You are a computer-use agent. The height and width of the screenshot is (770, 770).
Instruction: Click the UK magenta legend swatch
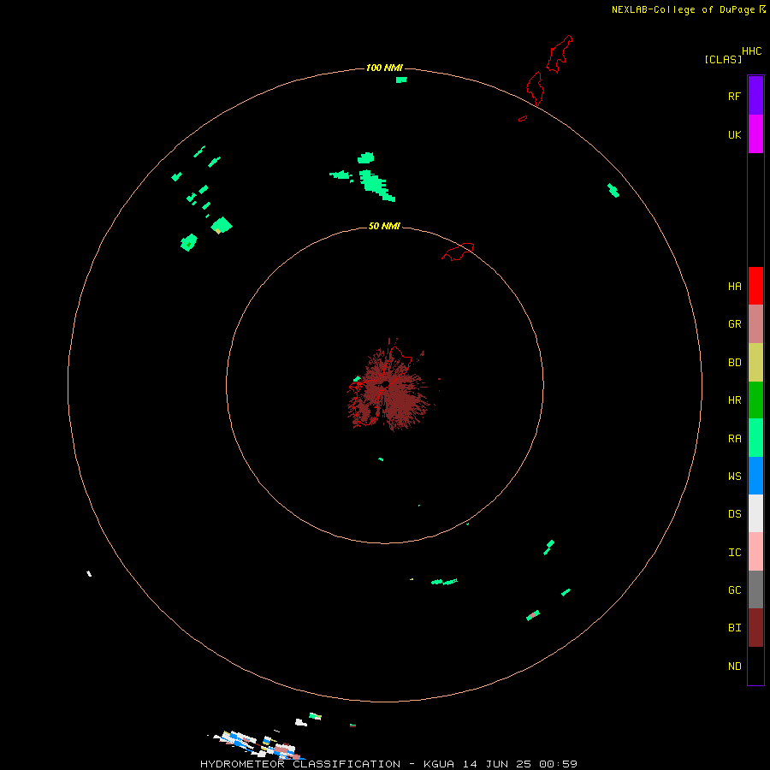[x=755, y=134]
